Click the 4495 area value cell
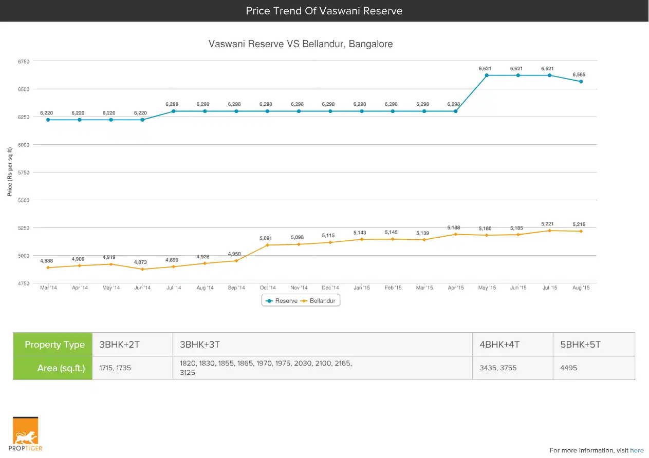The height and width of the screenshot is (458, 649). 594,368
